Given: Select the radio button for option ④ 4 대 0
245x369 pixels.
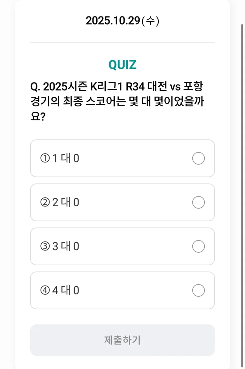Looking at the screenshot, I should pos(198,290).
